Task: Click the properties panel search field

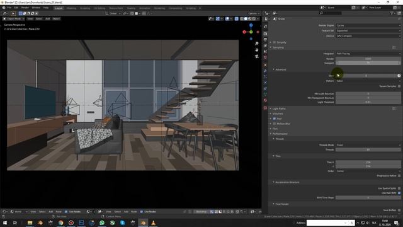Action: (330, 13)
